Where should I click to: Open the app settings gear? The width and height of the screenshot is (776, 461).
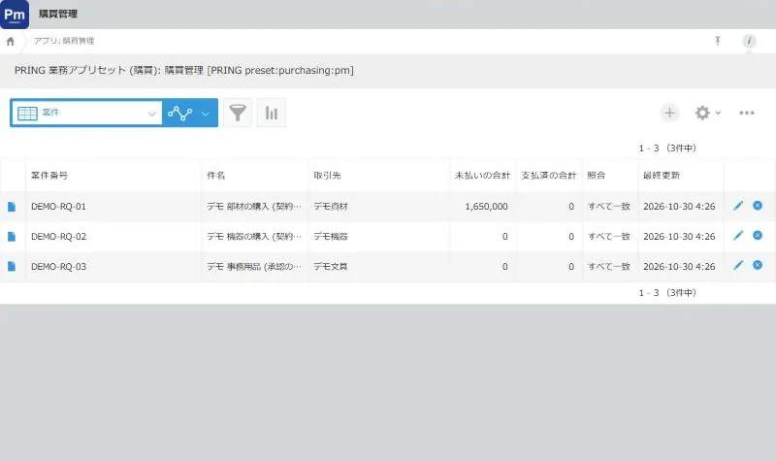coord(702,113)
